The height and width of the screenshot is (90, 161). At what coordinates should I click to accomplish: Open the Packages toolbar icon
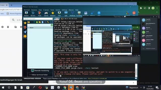pos(86,14)
